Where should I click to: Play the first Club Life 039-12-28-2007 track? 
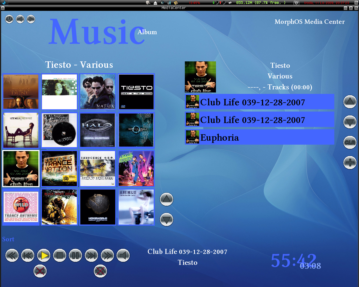(x=259, y=102)
